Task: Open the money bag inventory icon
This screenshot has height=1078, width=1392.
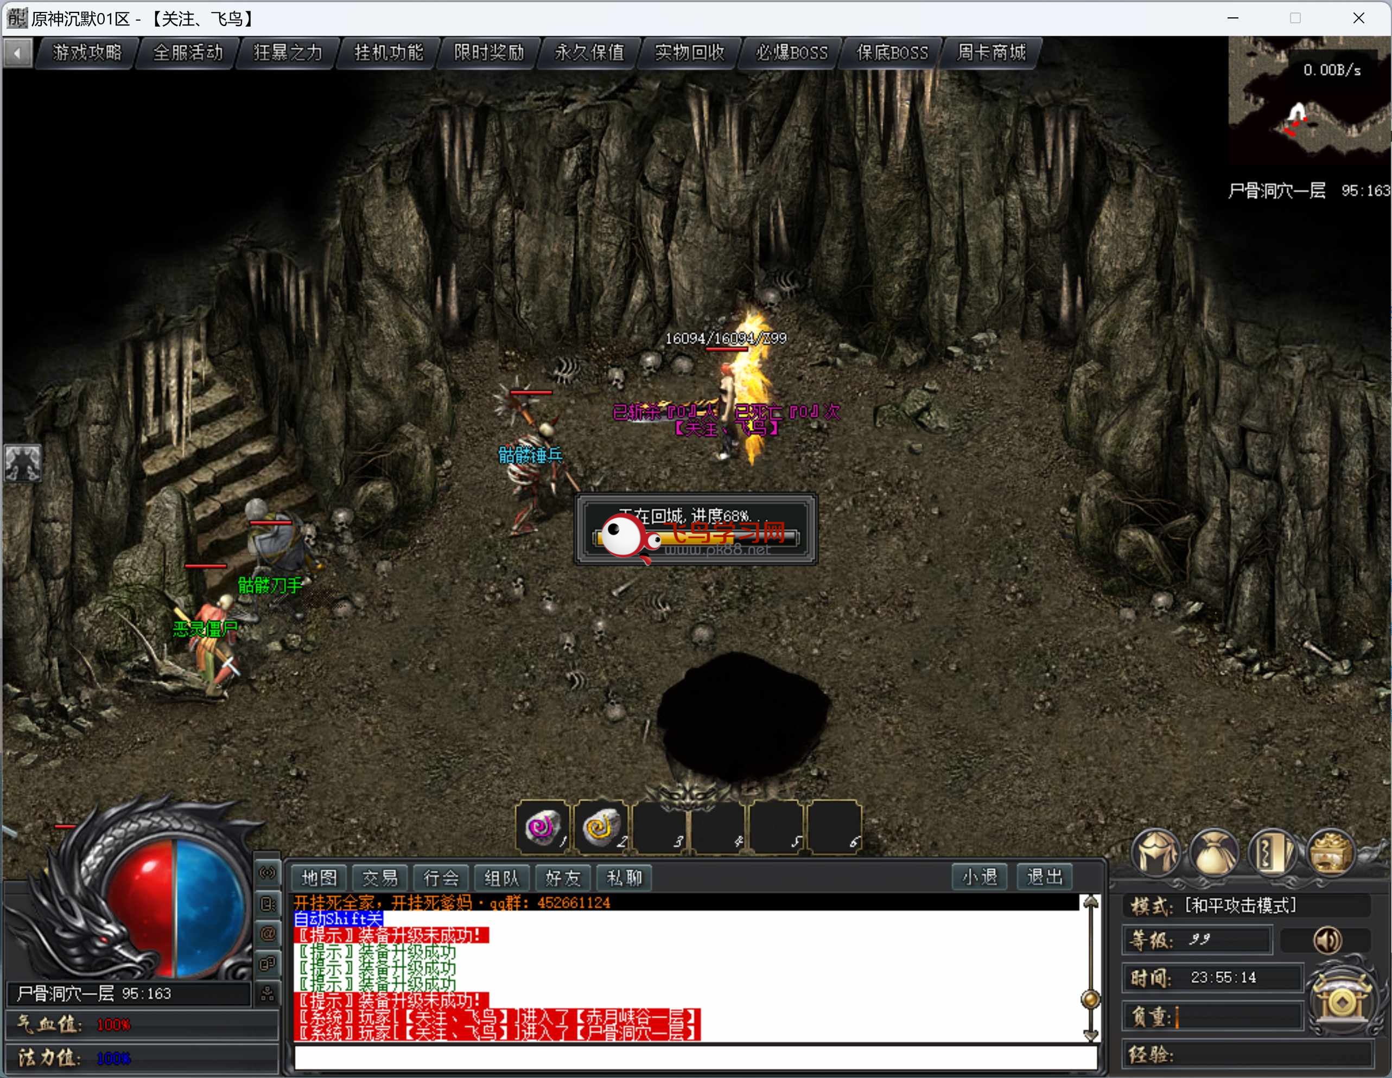Action: point(1213,852)
